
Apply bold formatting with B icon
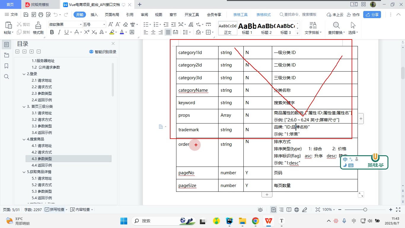[52, 32]
